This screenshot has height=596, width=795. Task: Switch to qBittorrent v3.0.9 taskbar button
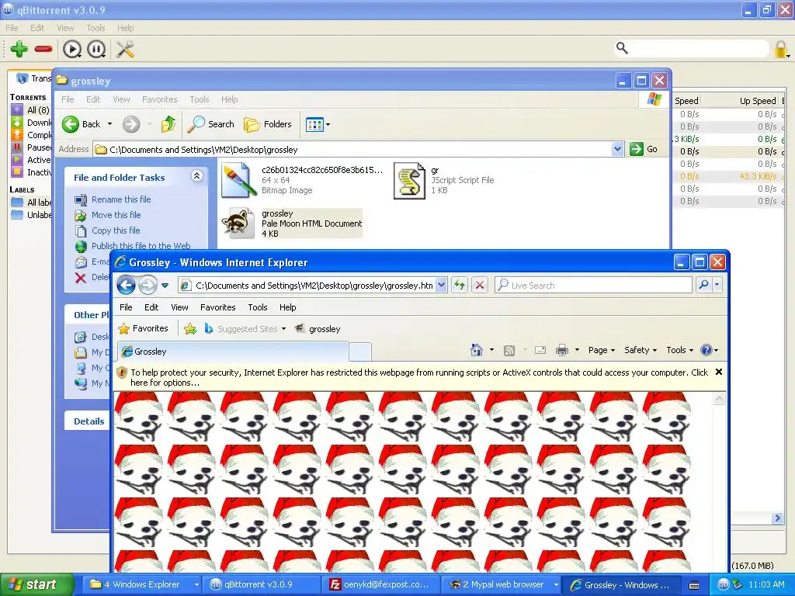click(x=261, y=585)
